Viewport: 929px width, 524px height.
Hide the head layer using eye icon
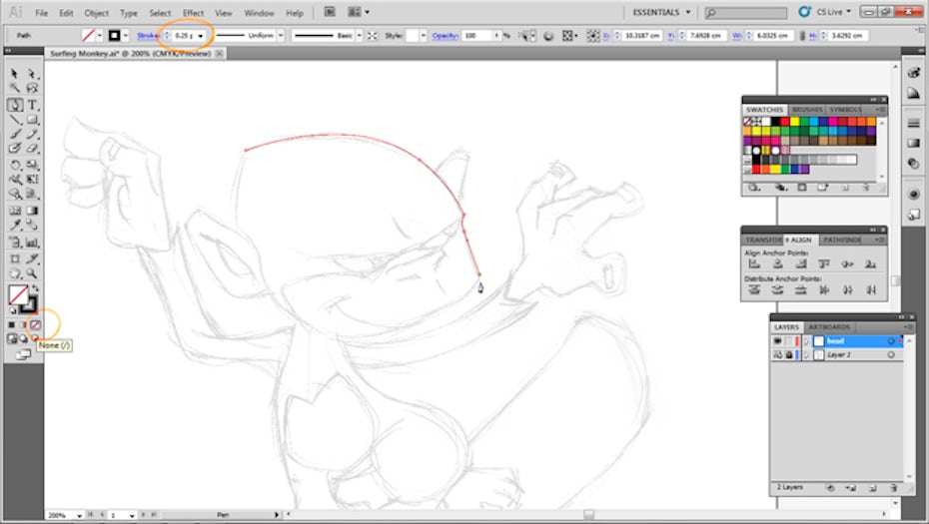click(x=779, y=341)
